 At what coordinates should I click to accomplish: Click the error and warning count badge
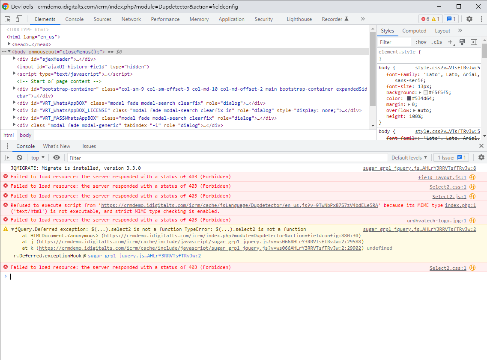[x=430, y=19]
